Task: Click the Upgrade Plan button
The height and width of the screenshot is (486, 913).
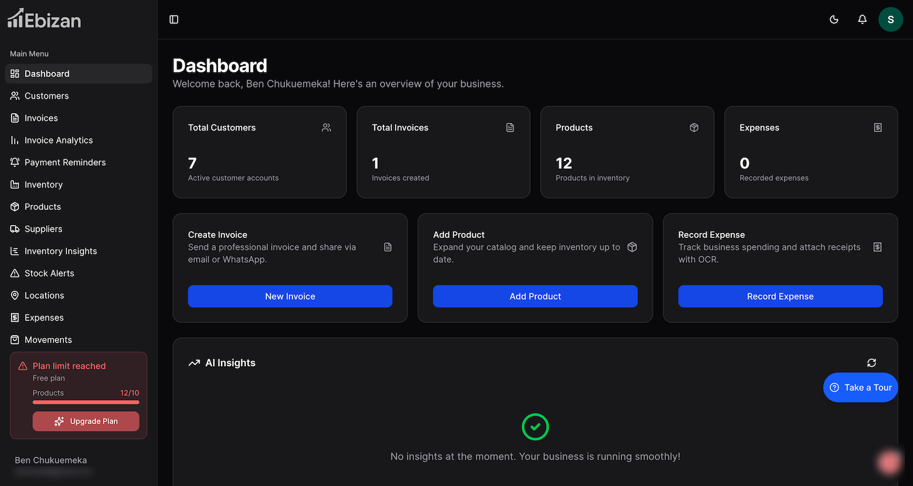Action: pyautogui.click(x=86, y=421)
